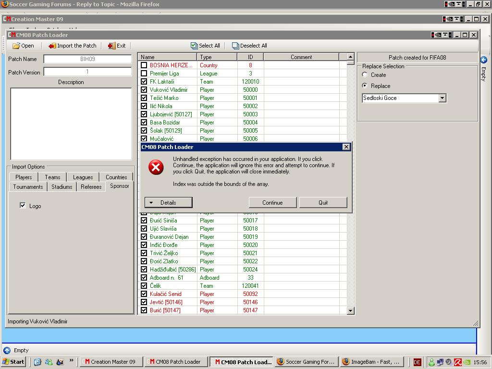This screenshot has width=492, height=369.
Task: Click the Select All checklist icon
Action: coord(194,46)
